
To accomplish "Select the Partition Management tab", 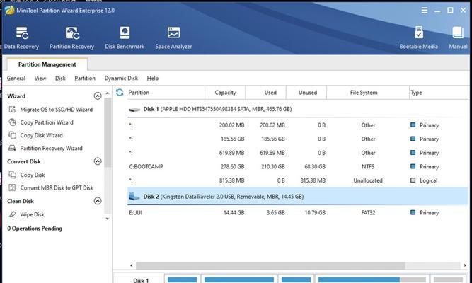I will (47, 64).
